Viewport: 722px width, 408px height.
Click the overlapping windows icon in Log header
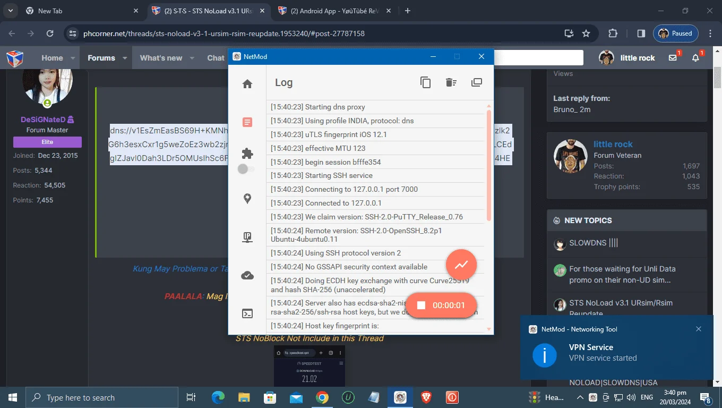pyautogui.click(x=477, y=82)
